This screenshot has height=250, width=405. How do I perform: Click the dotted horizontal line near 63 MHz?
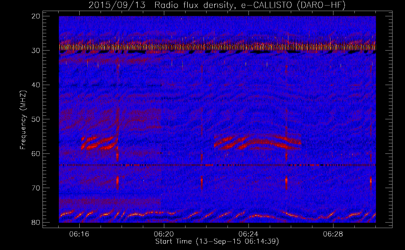coord(217,165)
